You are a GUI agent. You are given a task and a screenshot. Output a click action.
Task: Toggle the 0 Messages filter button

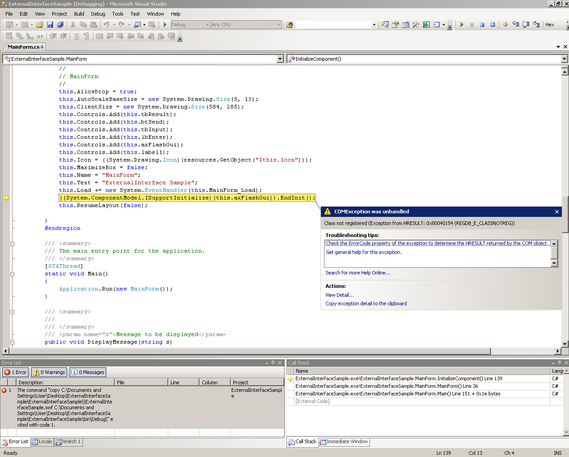coord(88,372)
